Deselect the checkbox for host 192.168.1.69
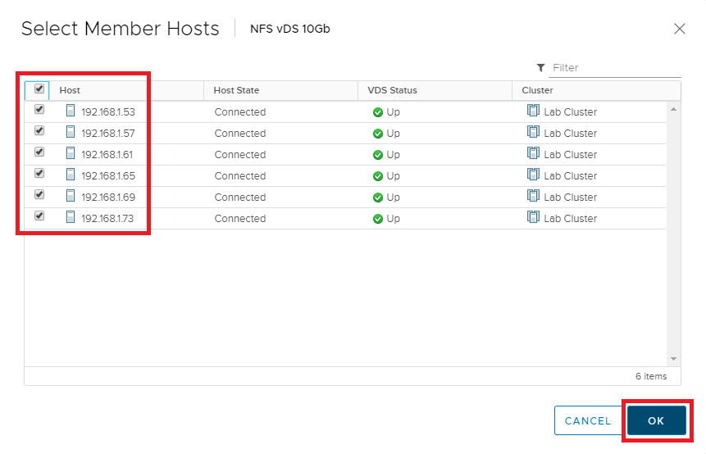This screenshot has width=706, height=454. point(39,195)
